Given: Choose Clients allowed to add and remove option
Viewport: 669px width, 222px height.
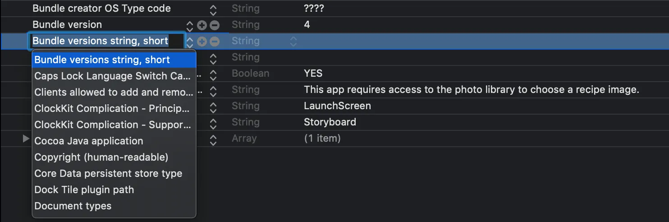Looking at the screenshot, I should coord(114,92).
